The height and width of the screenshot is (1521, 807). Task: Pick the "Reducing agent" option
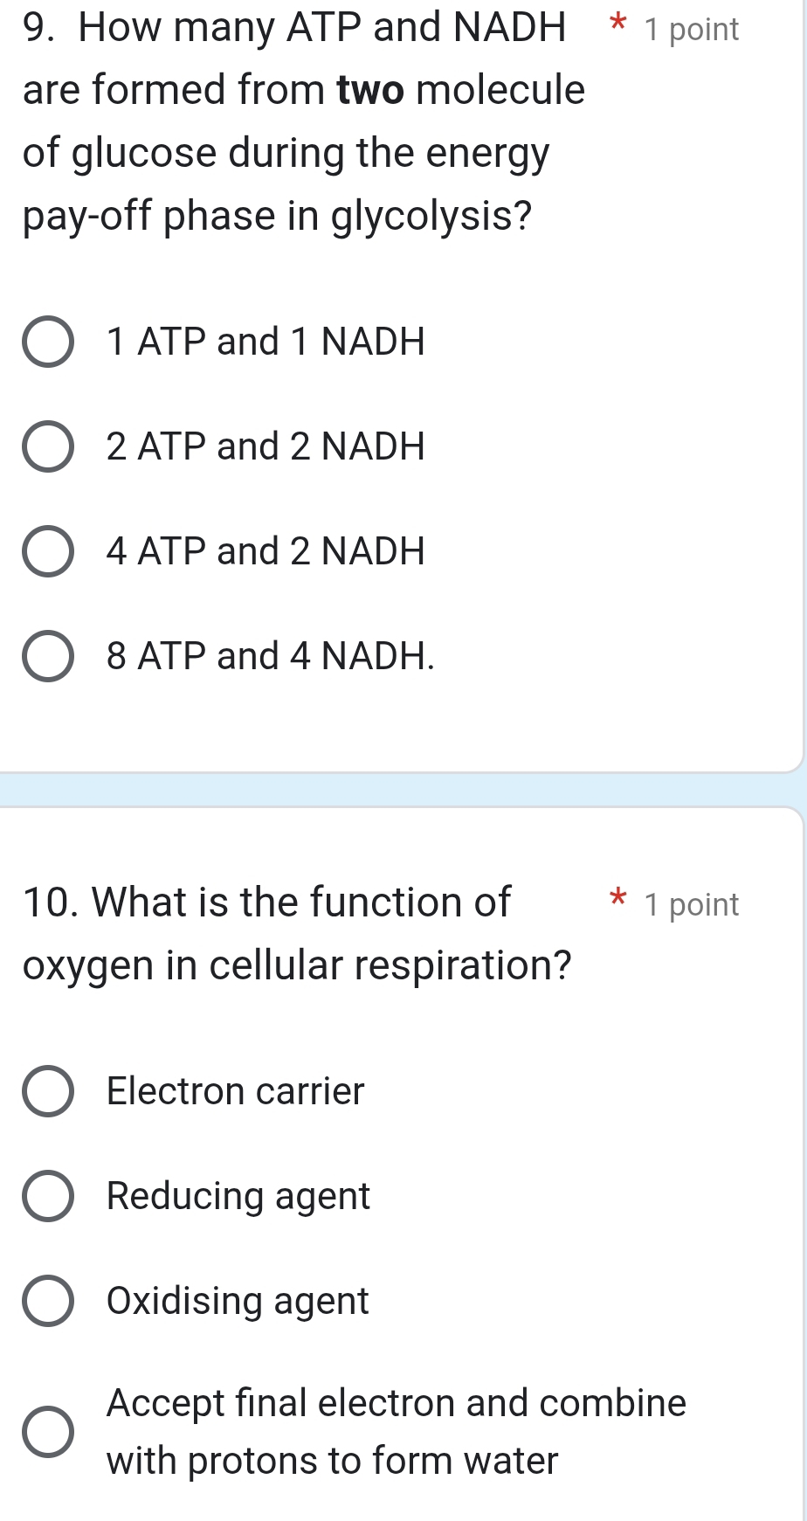(x=50, y=1196)
